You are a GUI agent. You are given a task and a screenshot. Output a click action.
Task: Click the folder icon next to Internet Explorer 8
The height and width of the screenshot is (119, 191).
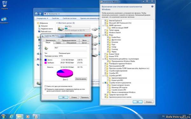[x=108, y=21]
